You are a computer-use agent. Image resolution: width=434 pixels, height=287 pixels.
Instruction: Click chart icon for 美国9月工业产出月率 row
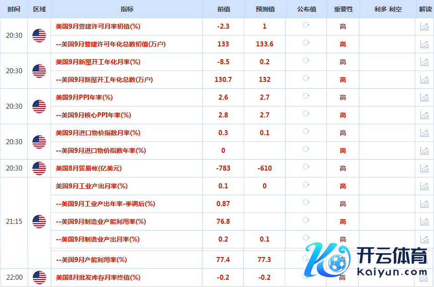pyautogui.click(x=424, y=186)
